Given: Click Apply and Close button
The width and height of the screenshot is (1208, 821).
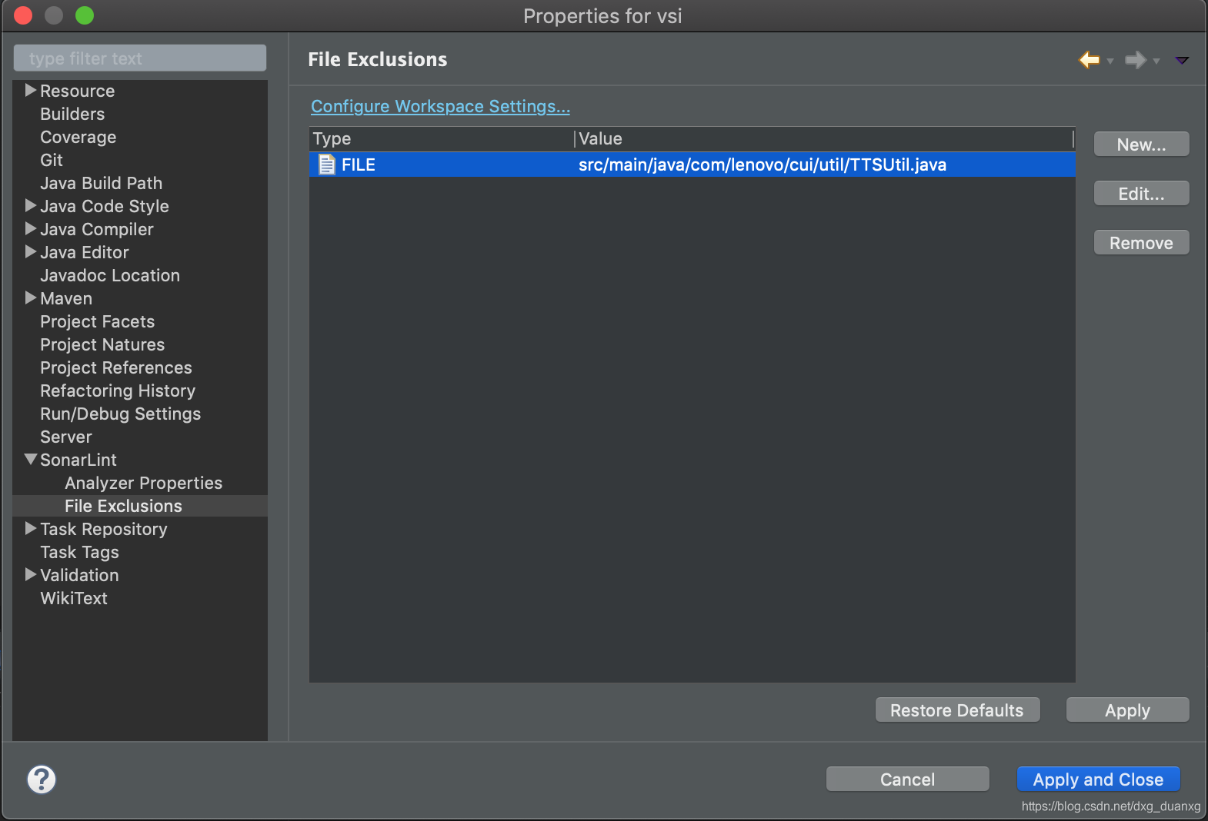Looking at the screenshot, I should coord(1099,779).
